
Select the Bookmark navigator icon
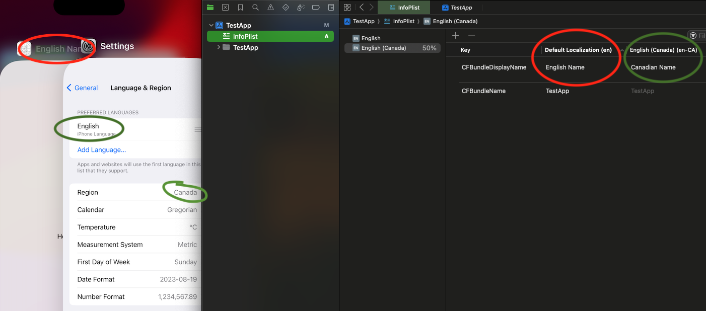pyautogui.click(x=240, y=7)
